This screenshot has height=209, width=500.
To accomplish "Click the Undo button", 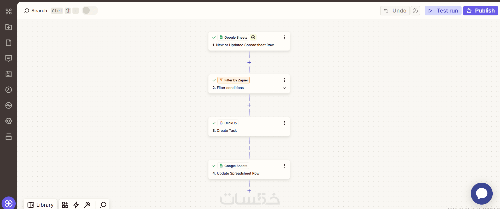I will click(x=395, y=11).
